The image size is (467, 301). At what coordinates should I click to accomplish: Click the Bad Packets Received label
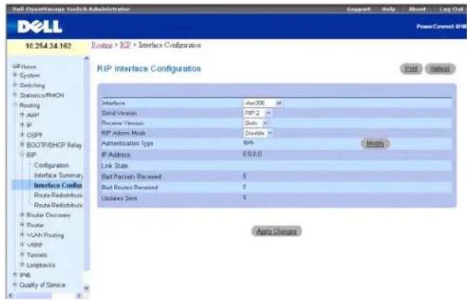(x=131, y=176)
